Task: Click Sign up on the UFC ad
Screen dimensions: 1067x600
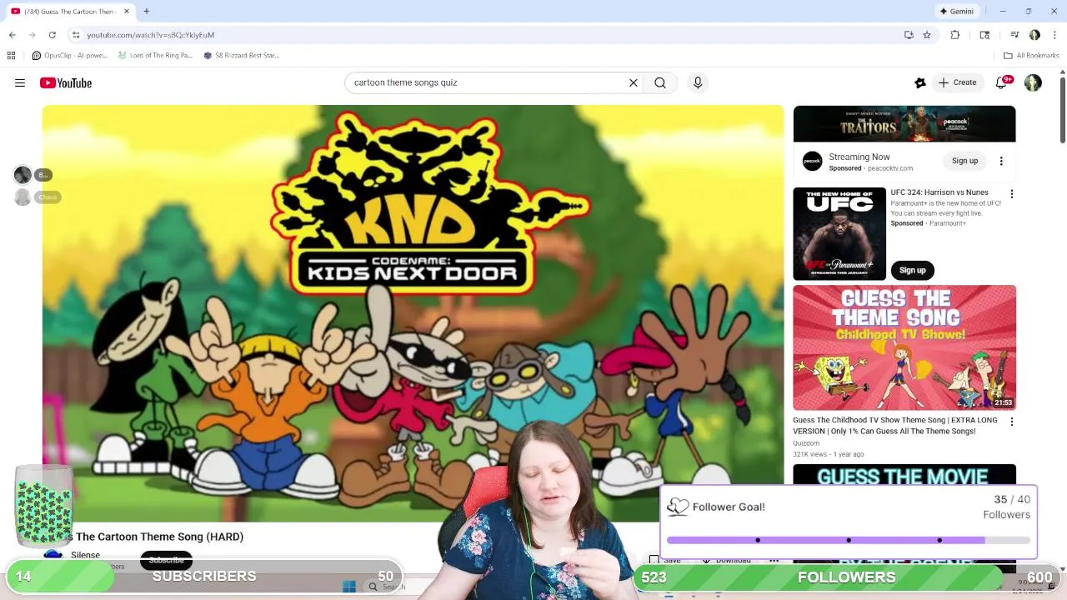Action: (x=912, y=270)
